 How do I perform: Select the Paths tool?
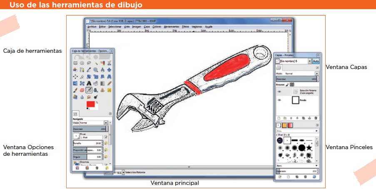point(82,70)
